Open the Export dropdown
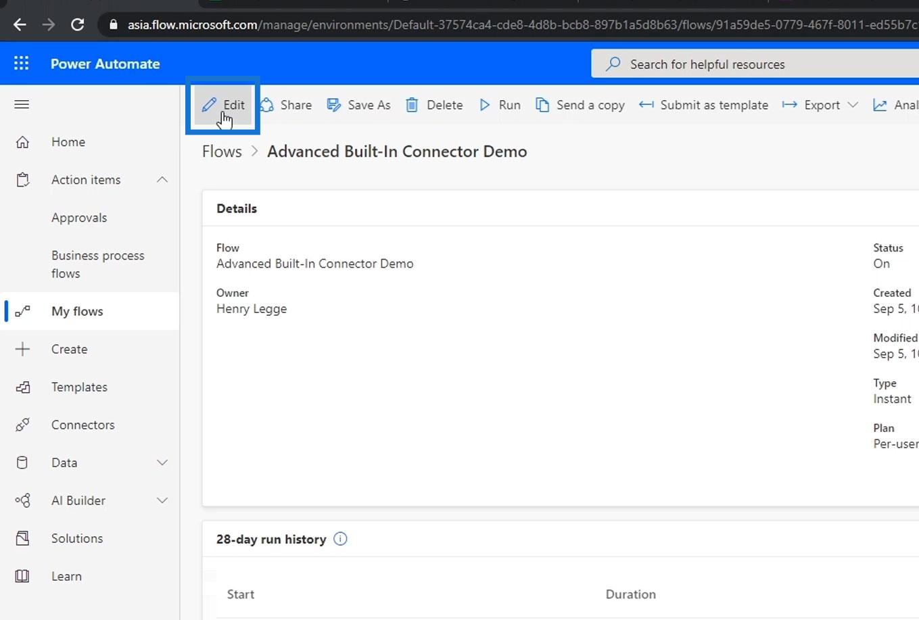The width and height of the screenshot is (919, 620). 820,105
